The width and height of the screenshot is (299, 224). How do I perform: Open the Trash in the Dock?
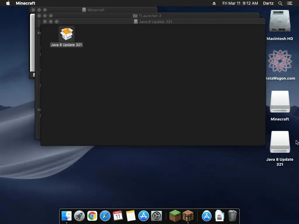click(232, 216)
